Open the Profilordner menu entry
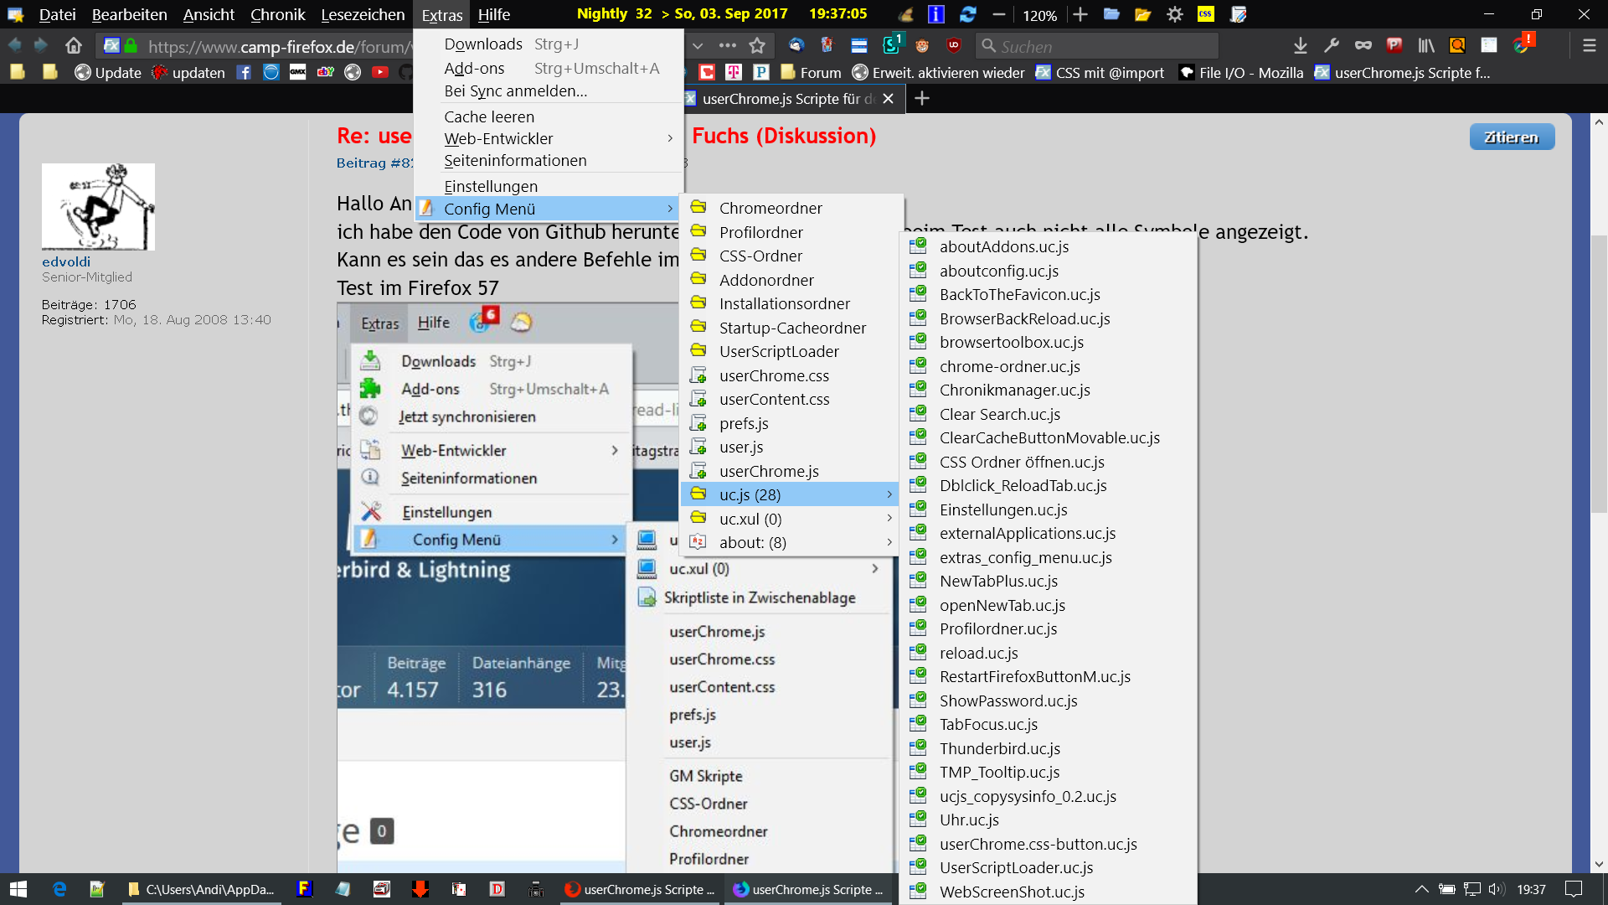1608x905 pixels. pyautogui.click(x=760, y=232)
